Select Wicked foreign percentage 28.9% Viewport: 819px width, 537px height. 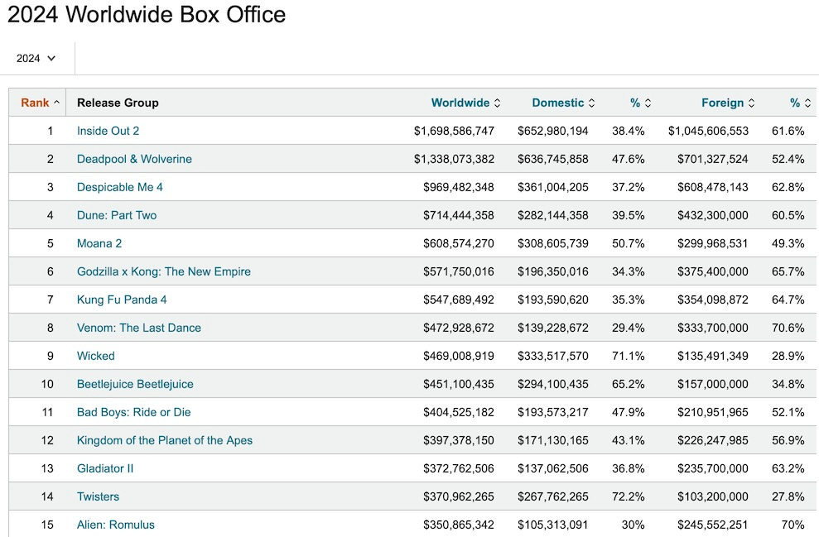(788, 357)
